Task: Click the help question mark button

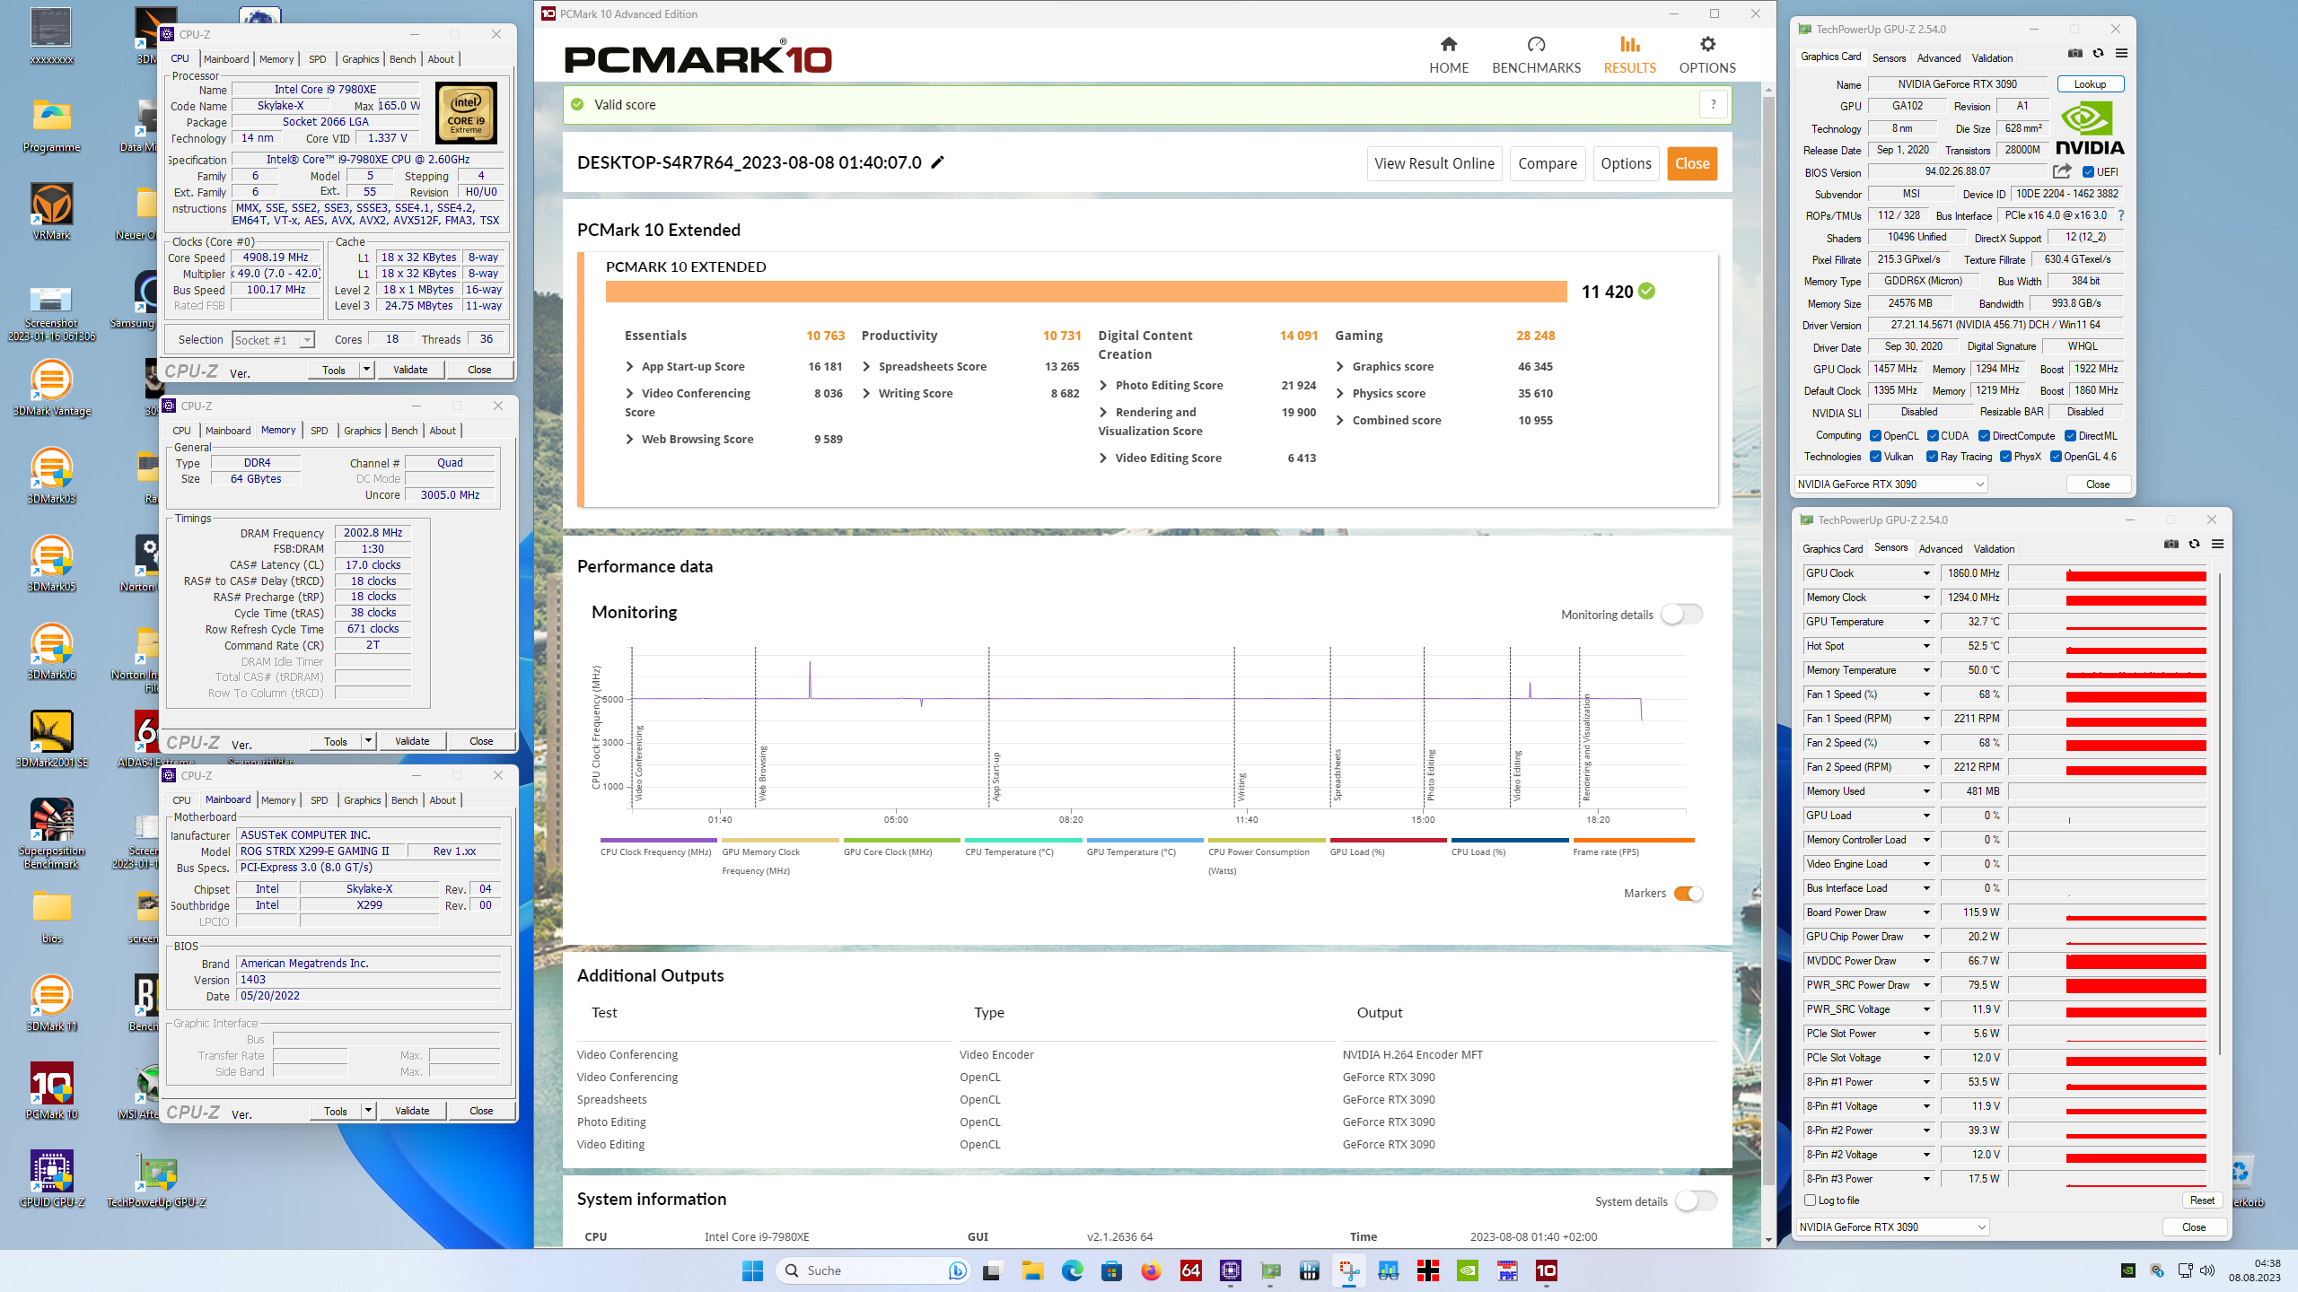Action: 1713,105
